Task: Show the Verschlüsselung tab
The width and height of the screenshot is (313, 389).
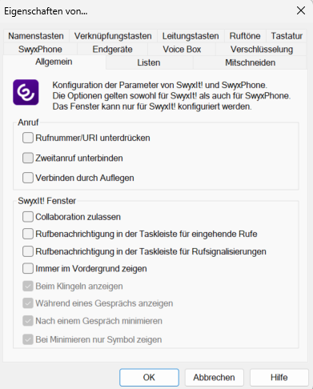Action: click(262, 50)
